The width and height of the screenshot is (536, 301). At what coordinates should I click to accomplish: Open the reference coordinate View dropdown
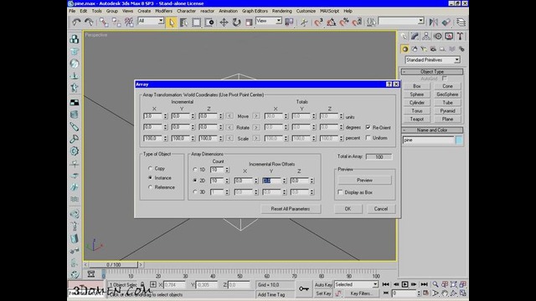269,21
